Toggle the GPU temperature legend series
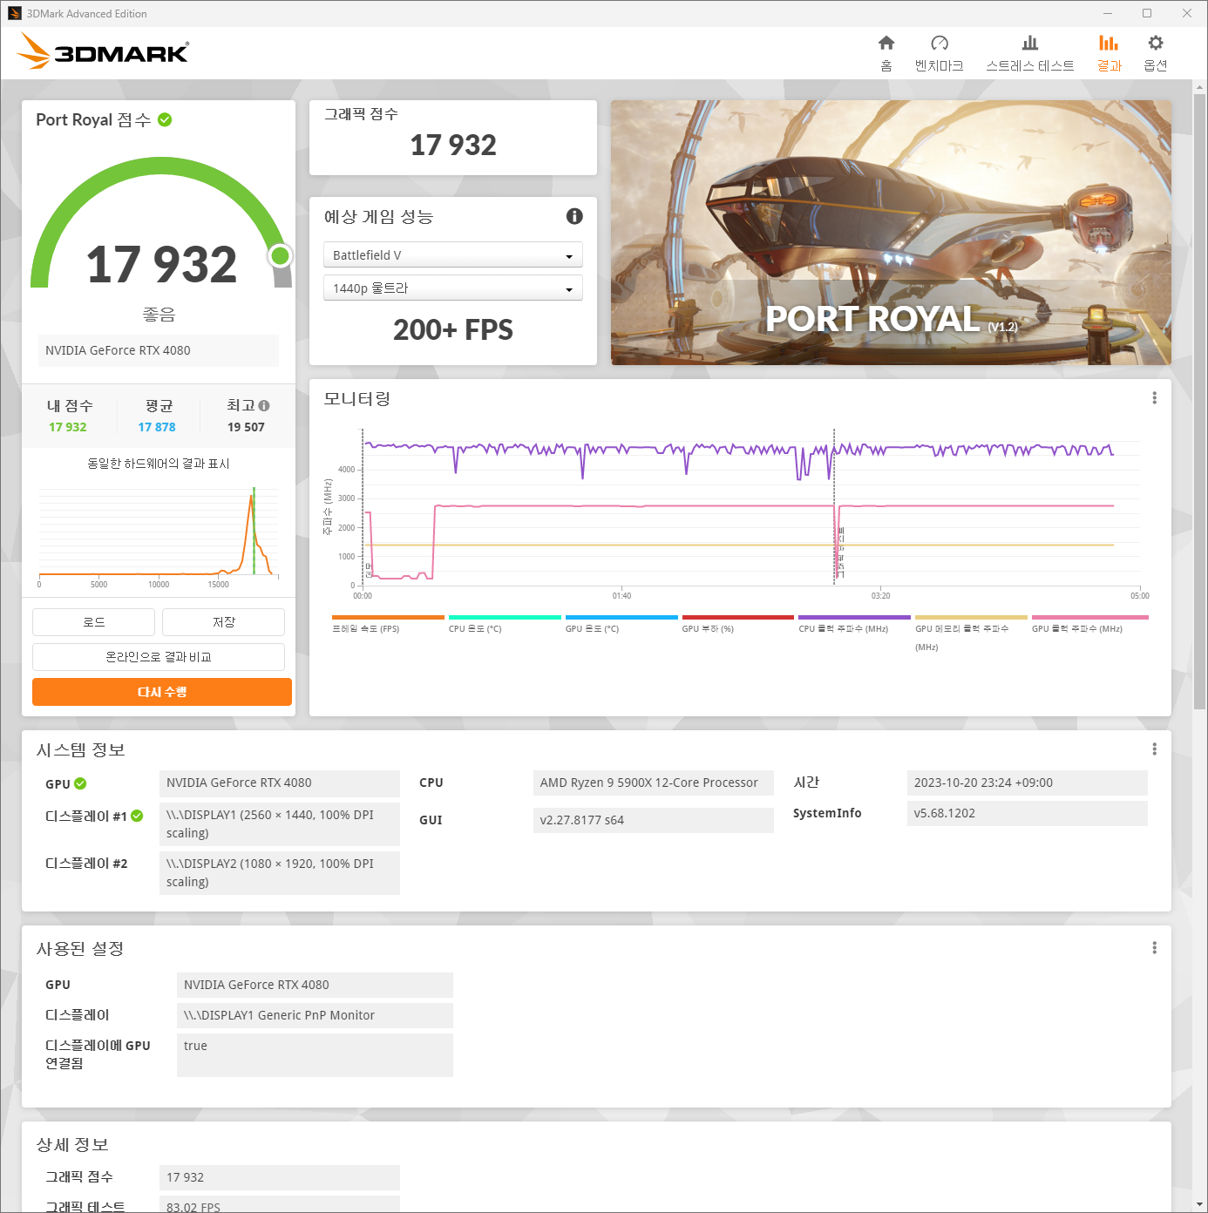Screen dimensions: 1208x1213 (621, 624)
